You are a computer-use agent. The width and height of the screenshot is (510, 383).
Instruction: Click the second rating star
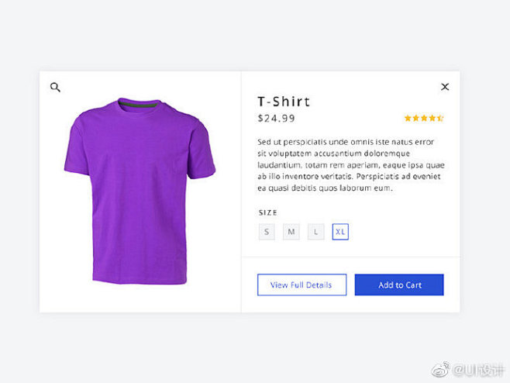click(x=415, y=119)
